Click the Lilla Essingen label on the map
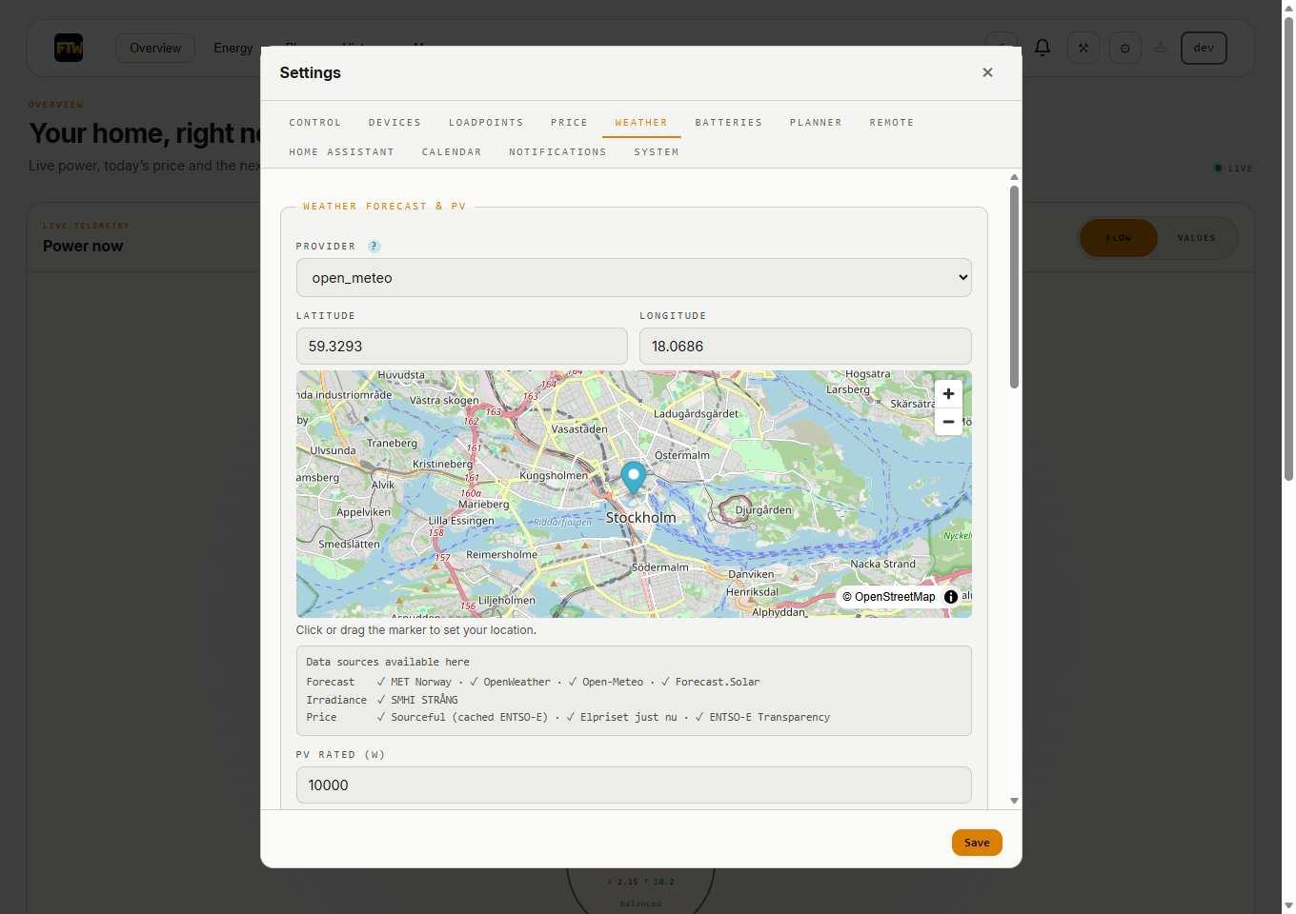Screen dimensions: 1296x914 tap(461, 521)
